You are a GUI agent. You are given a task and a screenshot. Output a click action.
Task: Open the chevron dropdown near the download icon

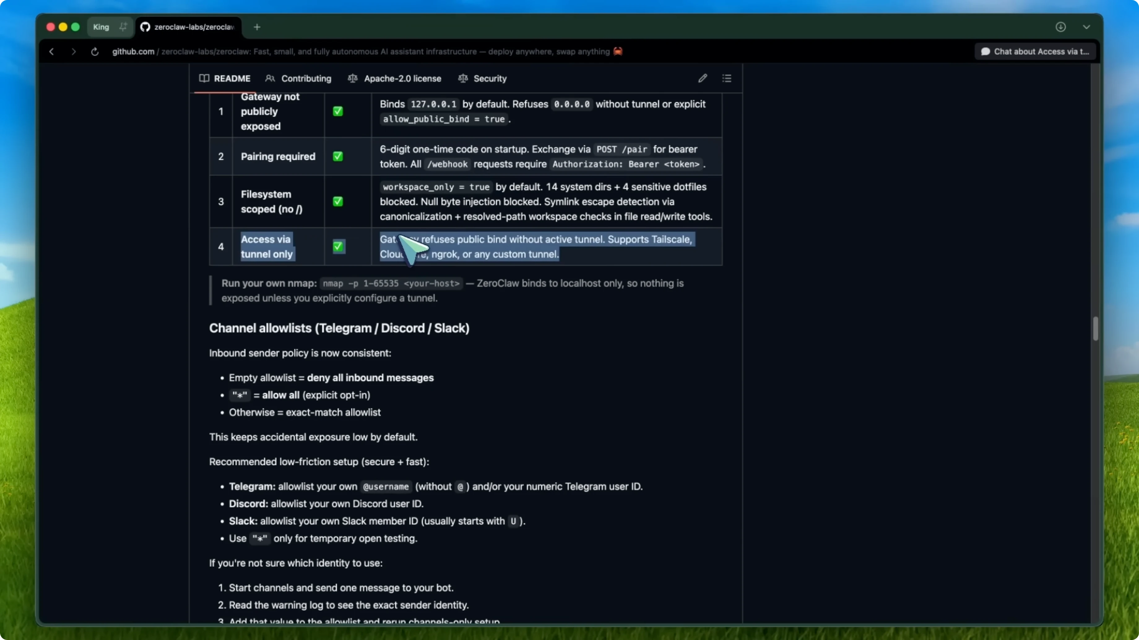1087,27
